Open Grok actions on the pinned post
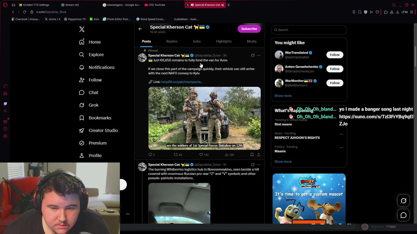The width and height of the screenshot is (417, 234). (252, 56)
